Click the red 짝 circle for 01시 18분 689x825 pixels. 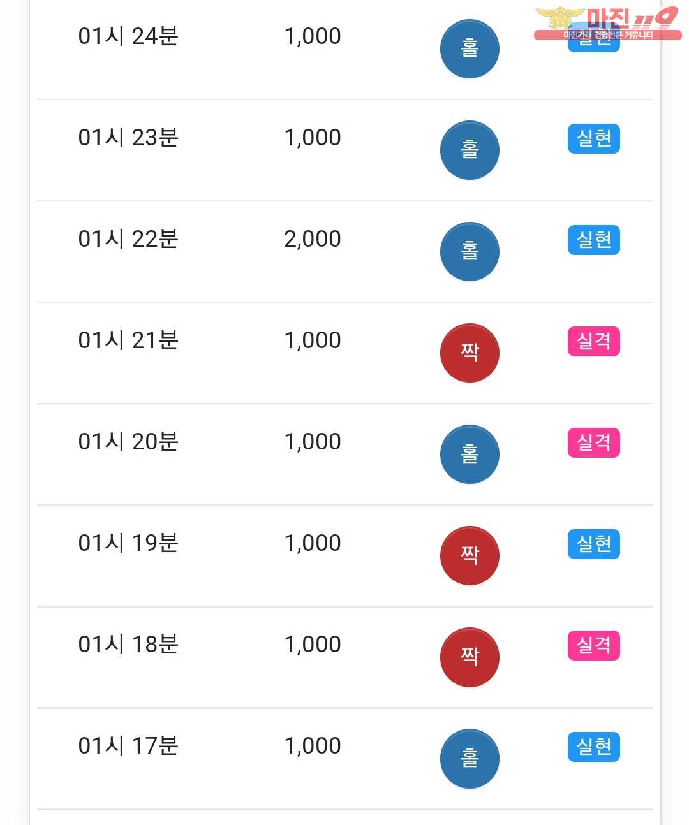[470, 657]
